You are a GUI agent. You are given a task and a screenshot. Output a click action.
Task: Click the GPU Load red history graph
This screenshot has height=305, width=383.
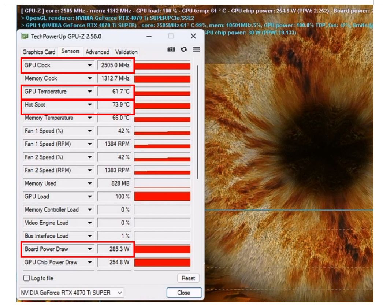click(162, 197)
